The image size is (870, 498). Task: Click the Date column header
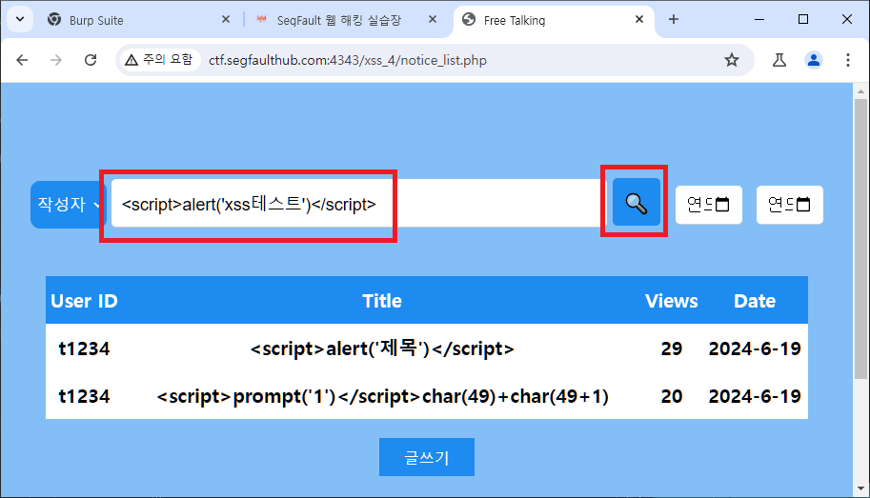755,301
